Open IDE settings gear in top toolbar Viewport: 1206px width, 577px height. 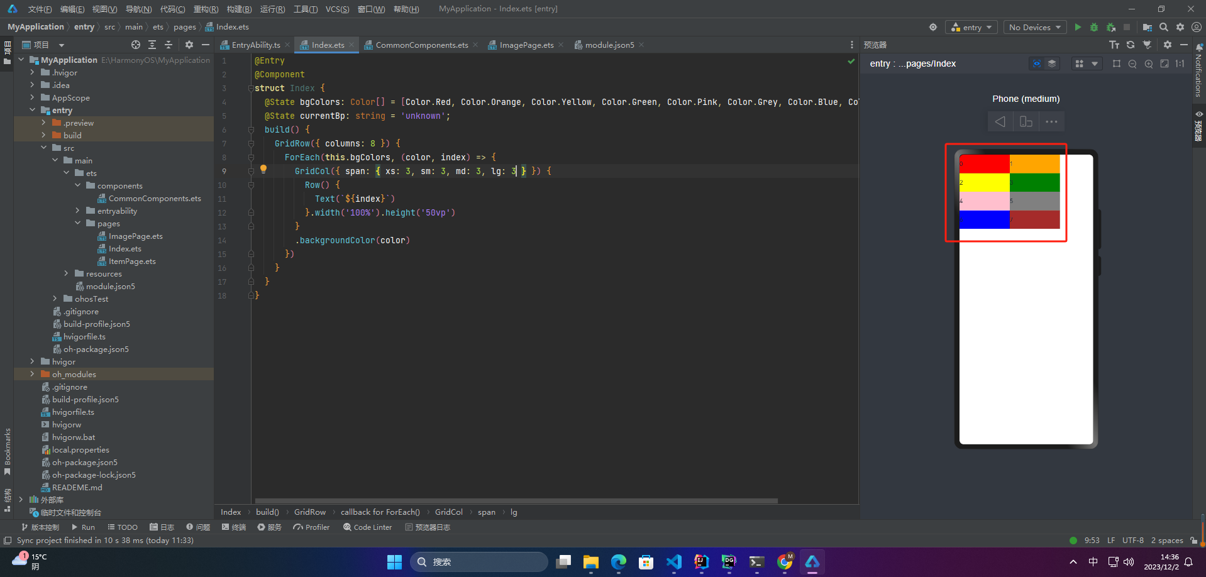pyautogui.click(x=1180, y=27)
